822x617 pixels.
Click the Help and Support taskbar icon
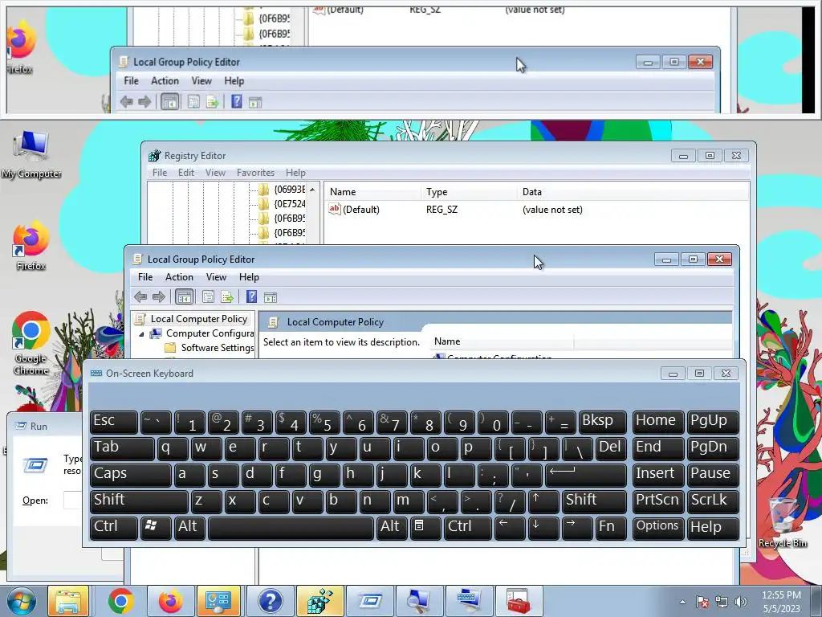click(x=270, y=601)
